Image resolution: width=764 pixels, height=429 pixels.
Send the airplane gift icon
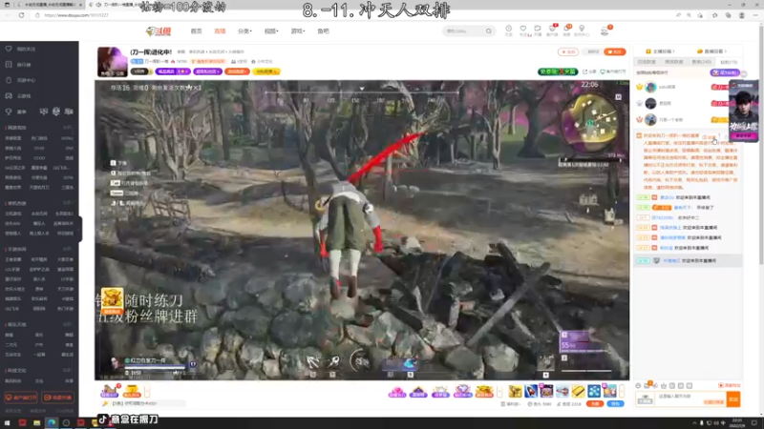click(x=562, y=391)
